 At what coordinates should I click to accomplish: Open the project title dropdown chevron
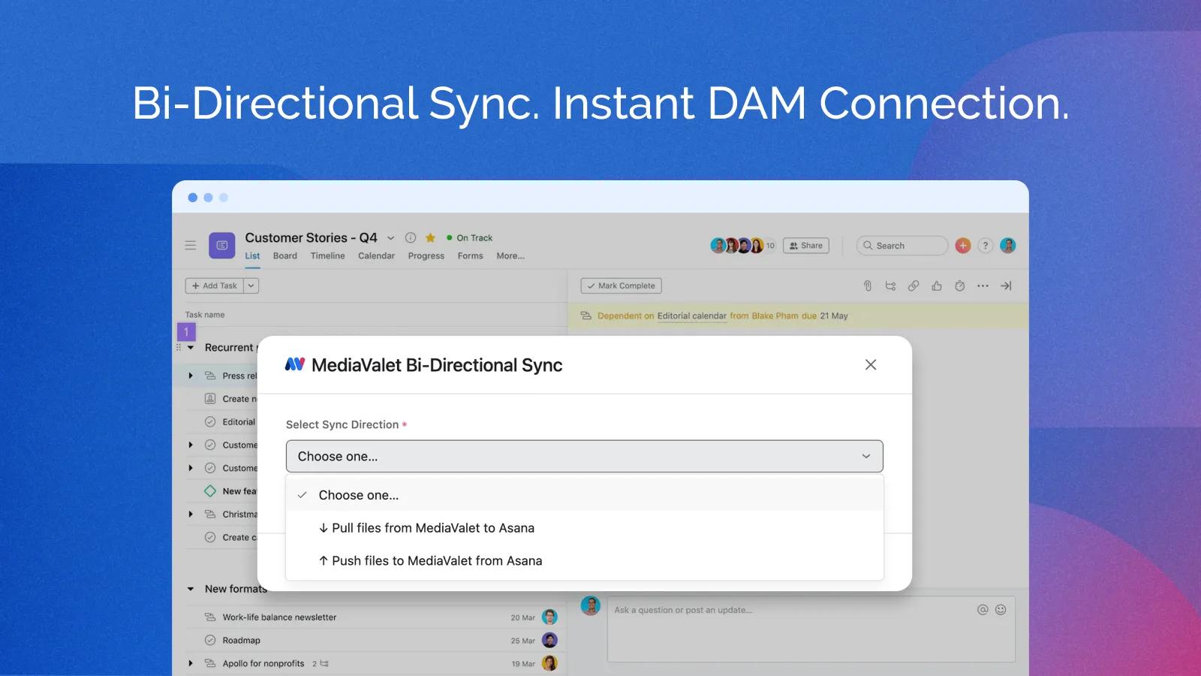click(390, 238)
